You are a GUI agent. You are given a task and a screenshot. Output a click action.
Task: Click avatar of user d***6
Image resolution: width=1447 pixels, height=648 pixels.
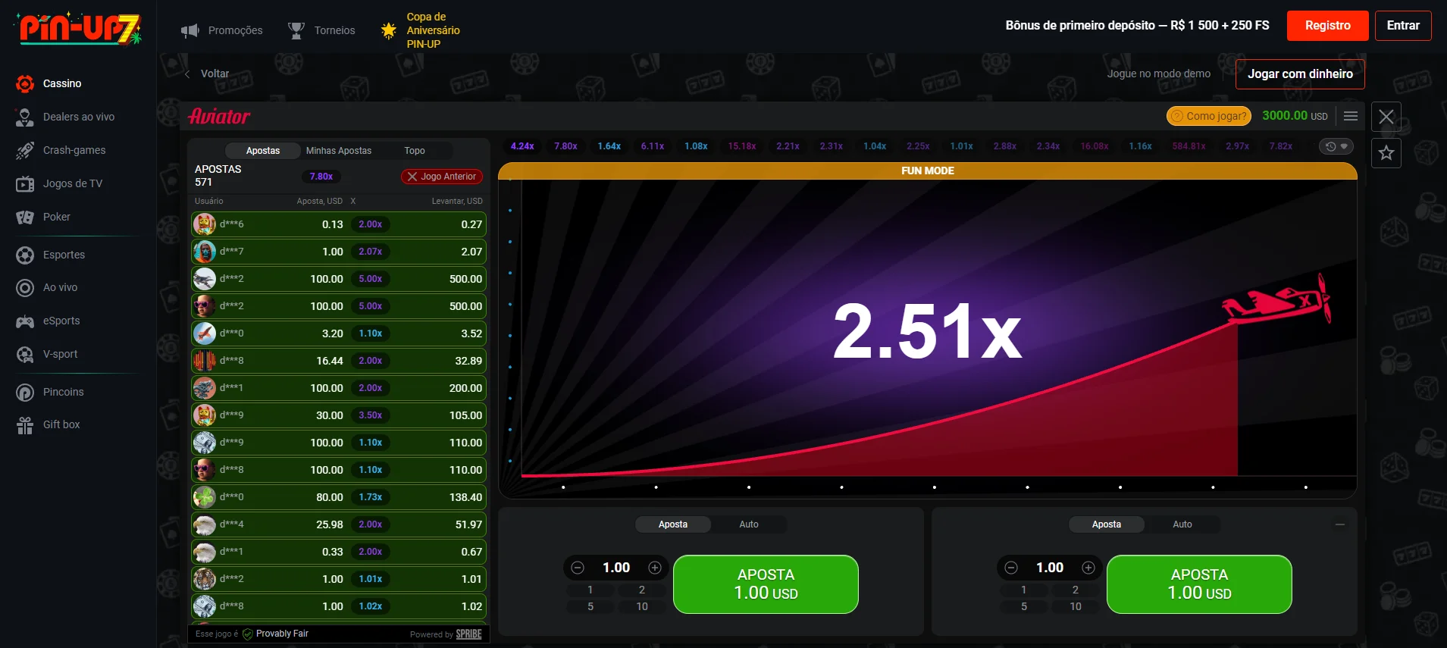(x=204, y=224)
